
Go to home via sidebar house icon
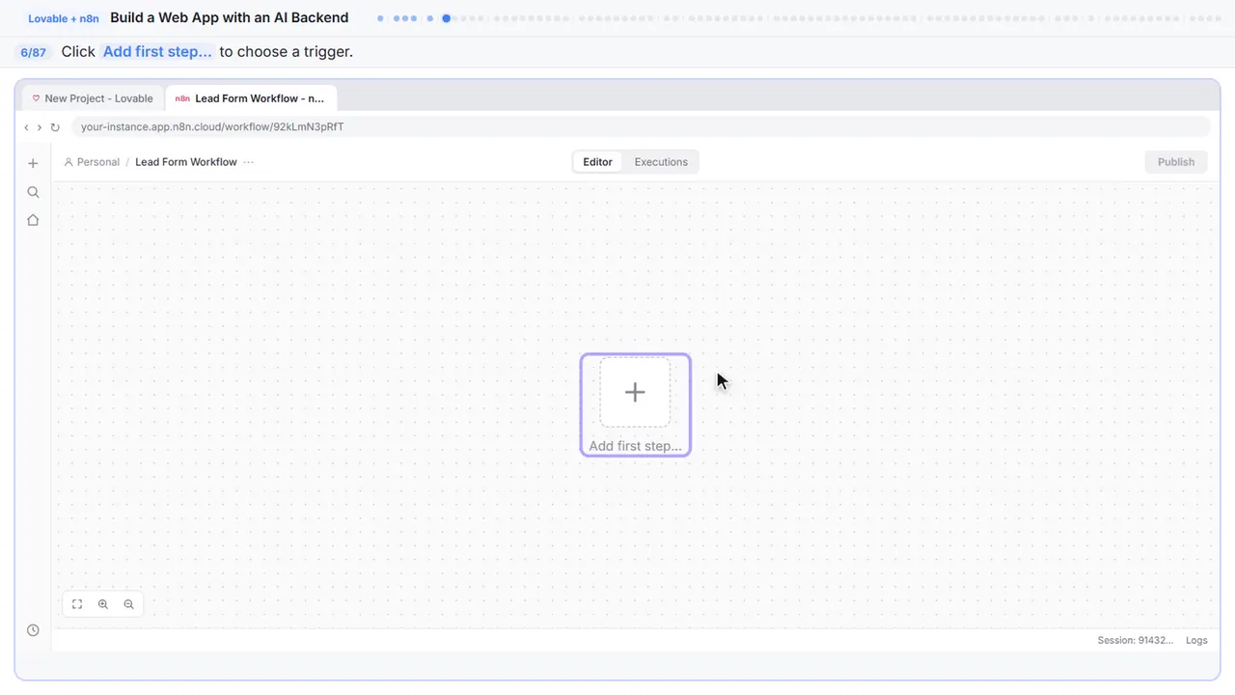pos(33,220)
